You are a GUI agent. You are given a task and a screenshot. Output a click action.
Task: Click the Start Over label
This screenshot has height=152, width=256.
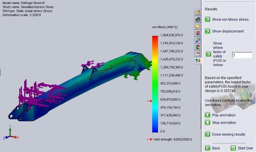(x=245, y=148)
